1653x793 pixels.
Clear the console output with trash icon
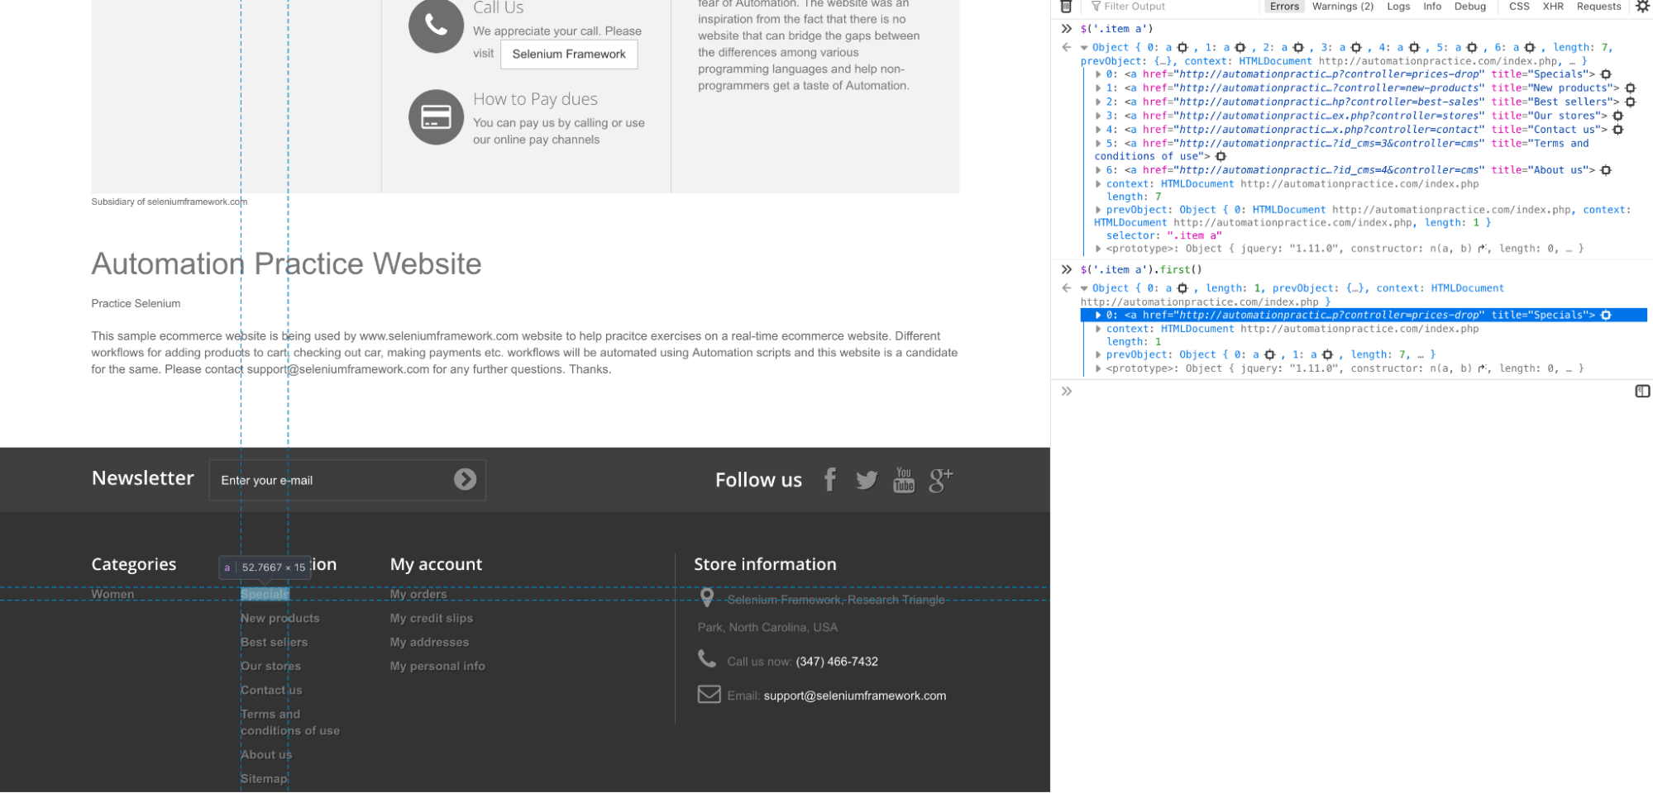pos(1066,7)
